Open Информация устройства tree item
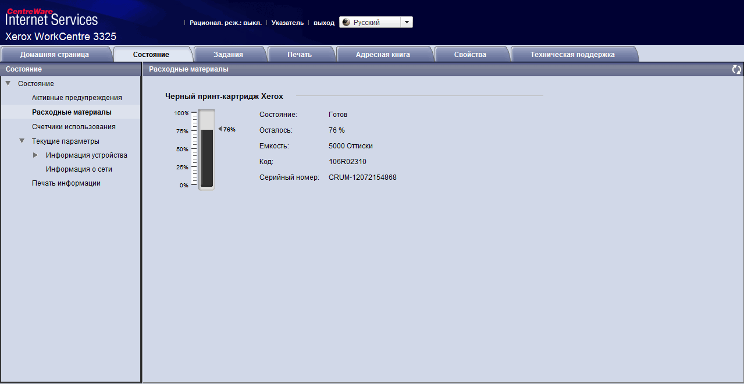 click(87, 155)
